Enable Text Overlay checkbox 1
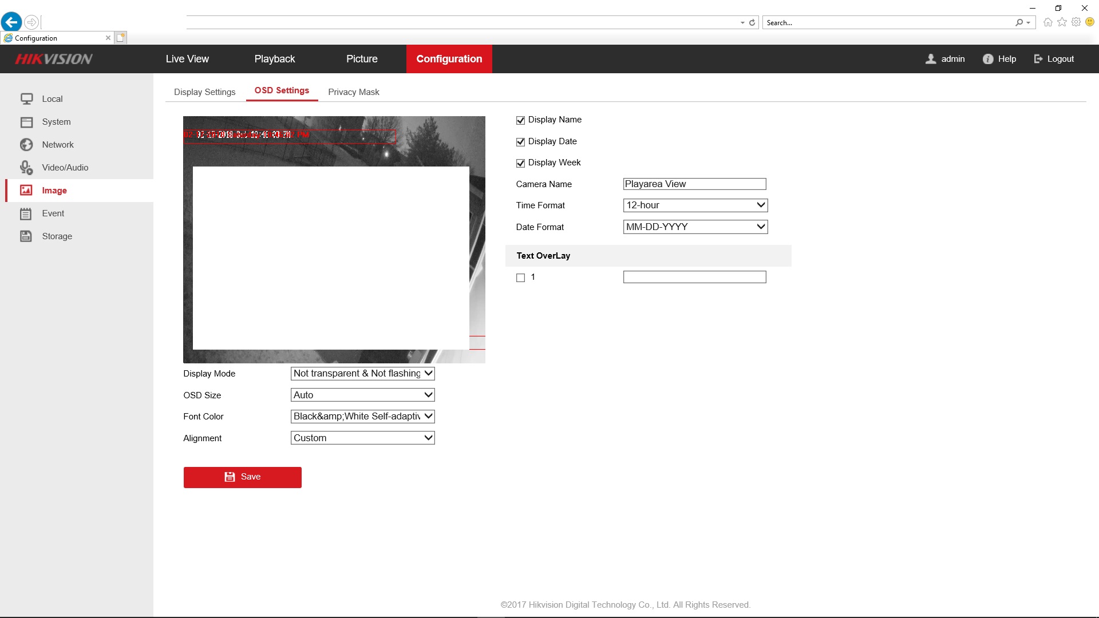 [x=520, y=278]
